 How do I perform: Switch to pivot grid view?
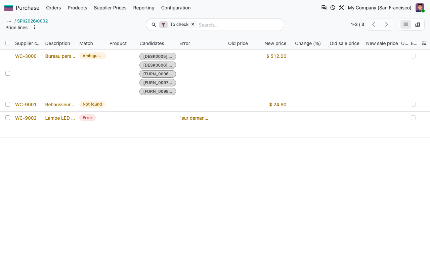[418, 25]
